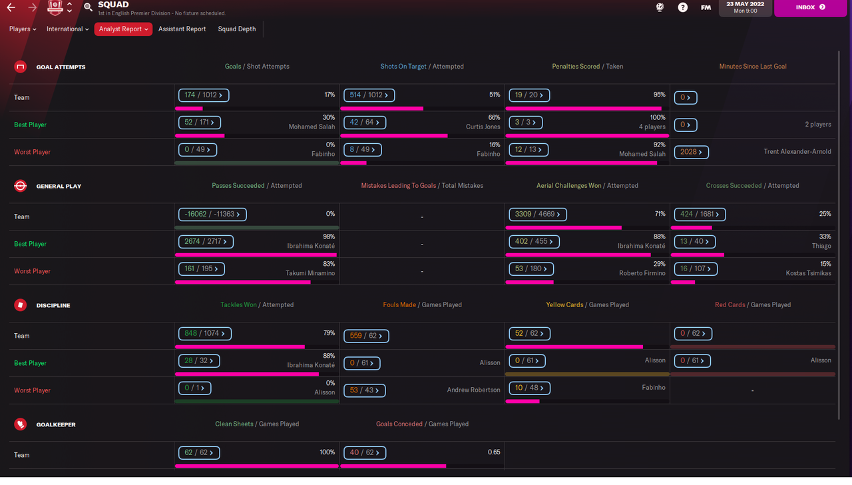Open best passes 2674 / 2717

pyautogui.click(x=206, y=242)
